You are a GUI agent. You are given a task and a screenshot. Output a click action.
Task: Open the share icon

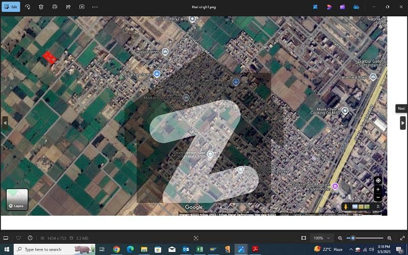tap(68, 7)
